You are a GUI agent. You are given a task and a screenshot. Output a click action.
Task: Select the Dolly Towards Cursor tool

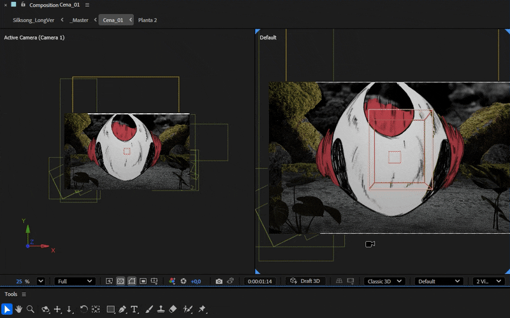69,309
